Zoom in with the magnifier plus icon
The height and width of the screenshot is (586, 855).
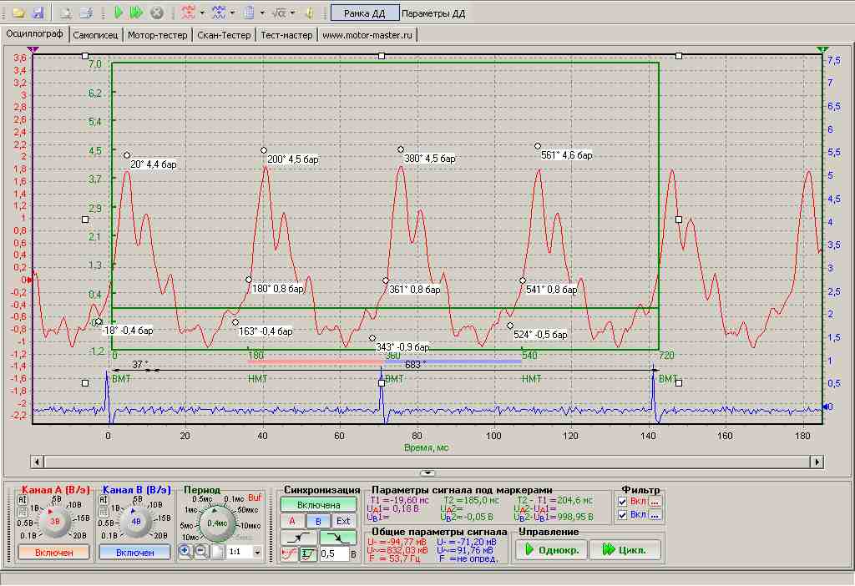point(185,552)
